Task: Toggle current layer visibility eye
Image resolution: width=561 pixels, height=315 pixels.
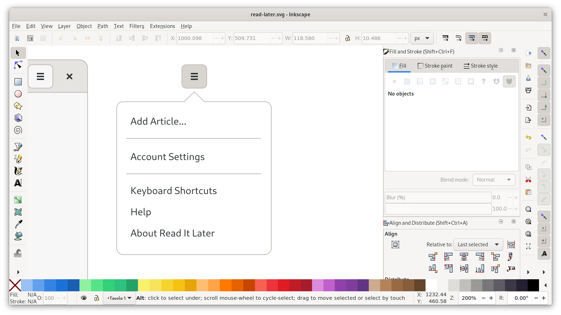Action: pos(84,298)
